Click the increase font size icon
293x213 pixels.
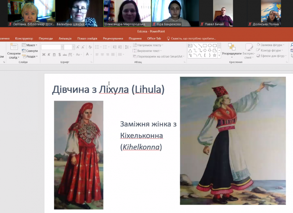click(x=78, y=47)
